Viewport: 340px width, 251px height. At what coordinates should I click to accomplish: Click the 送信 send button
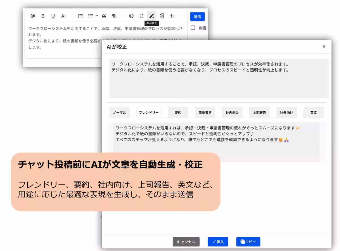click(x=197, y=17)
